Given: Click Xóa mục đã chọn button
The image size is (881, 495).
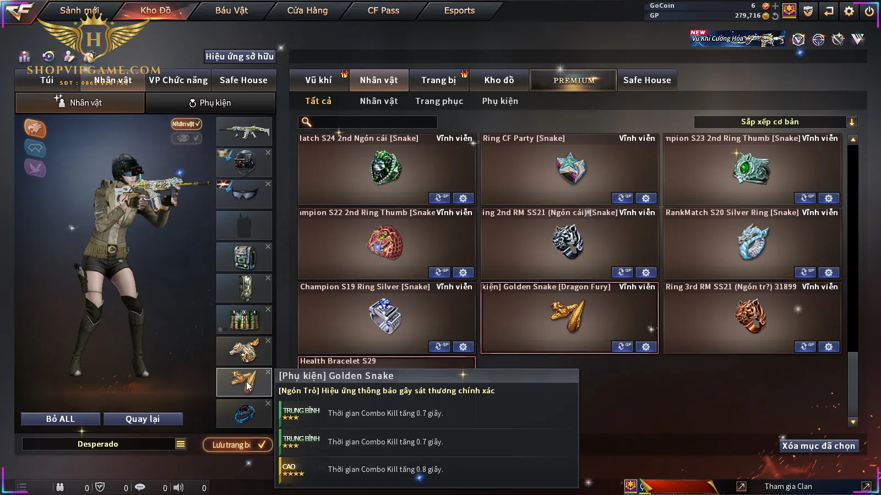Looking at the screenshot, I should point(819,446).
